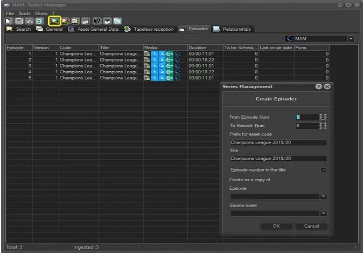Expand the Episode copy dropdown
This screenshot has height=253, width=363.
(x=323, y=197)
